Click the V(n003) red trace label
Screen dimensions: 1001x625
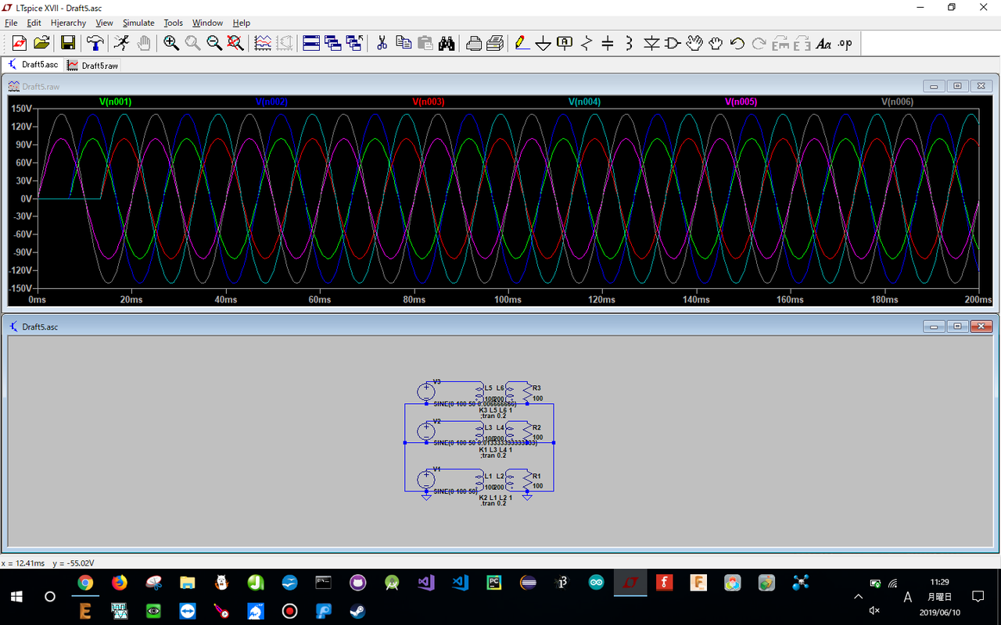(x=428, y=102)
